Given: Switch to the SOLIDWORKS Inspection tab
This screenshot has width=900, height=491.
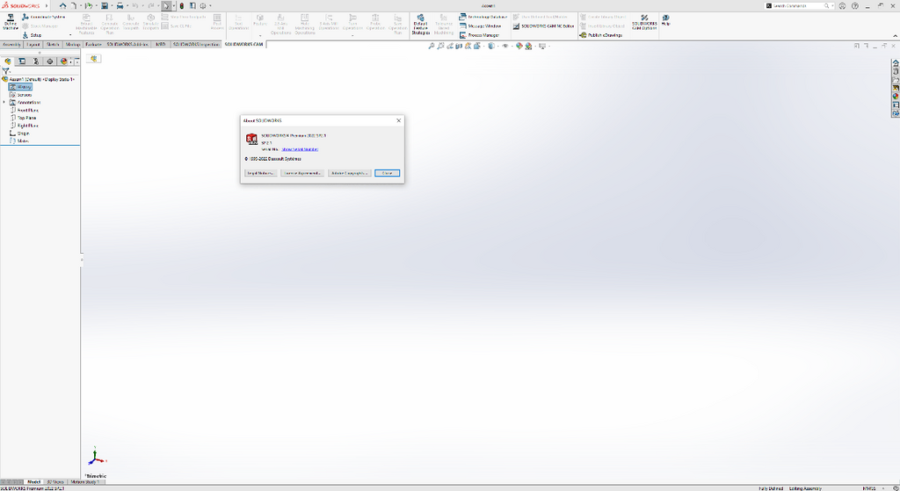Looking at the screenshot, I should click(x=196, y=44).
